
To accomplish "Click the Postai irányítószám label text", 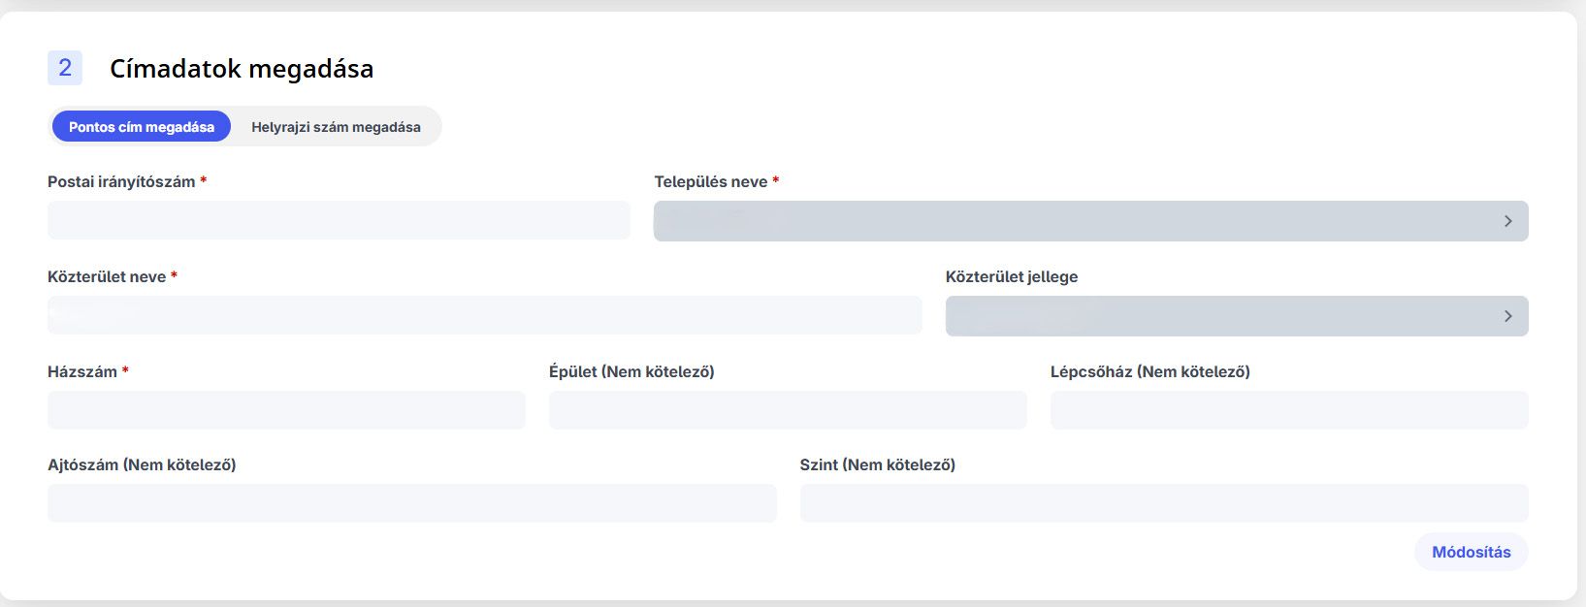I will [121, 181].
